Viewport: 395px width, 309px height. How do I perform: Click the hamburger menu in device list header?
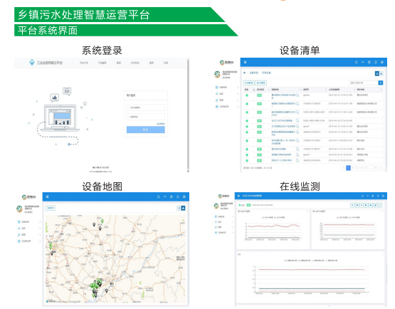(x=245, y=62)
